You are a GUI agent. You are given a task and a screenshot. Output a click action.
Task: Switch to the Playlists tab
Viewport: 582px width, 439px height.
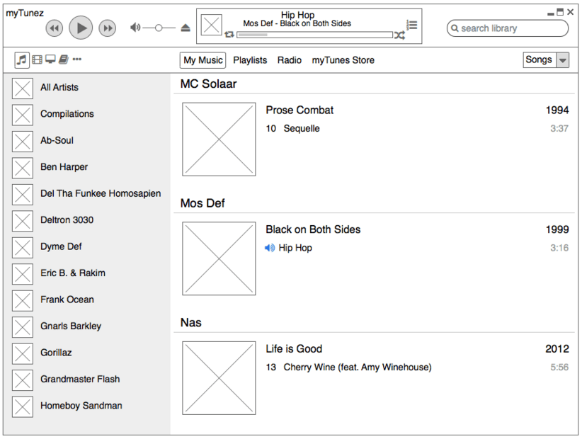pyautogui.click(x=250, y=60)
